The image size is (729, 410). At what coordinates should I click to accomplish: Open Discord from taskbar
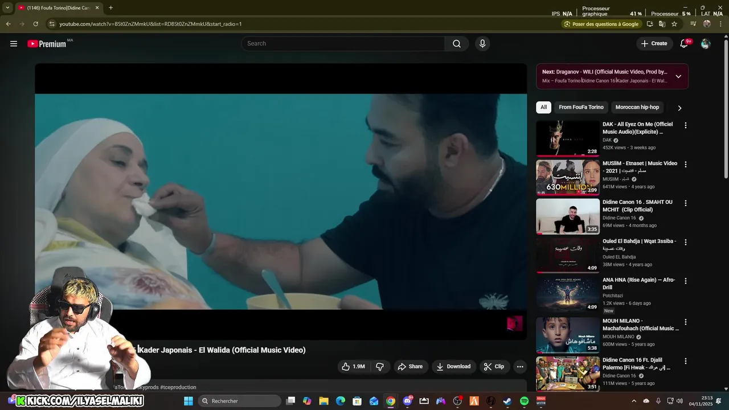click(407, 401)
